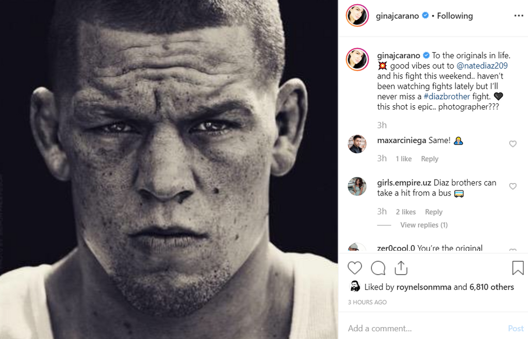Open maxarciniega's profile avatar
The image size is (528, 339).
(357, 144)
